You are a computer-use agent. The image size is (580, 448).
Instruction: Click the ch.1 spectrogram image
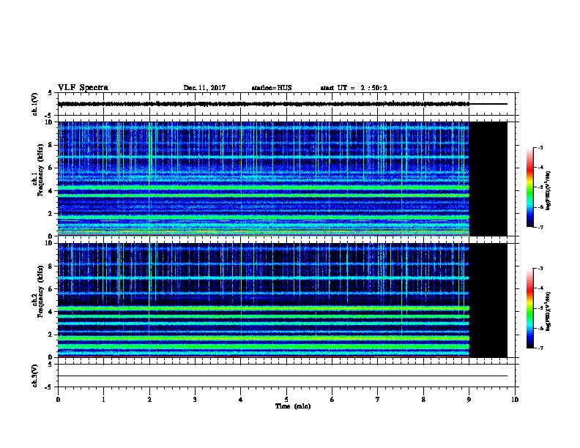(264, 179)
